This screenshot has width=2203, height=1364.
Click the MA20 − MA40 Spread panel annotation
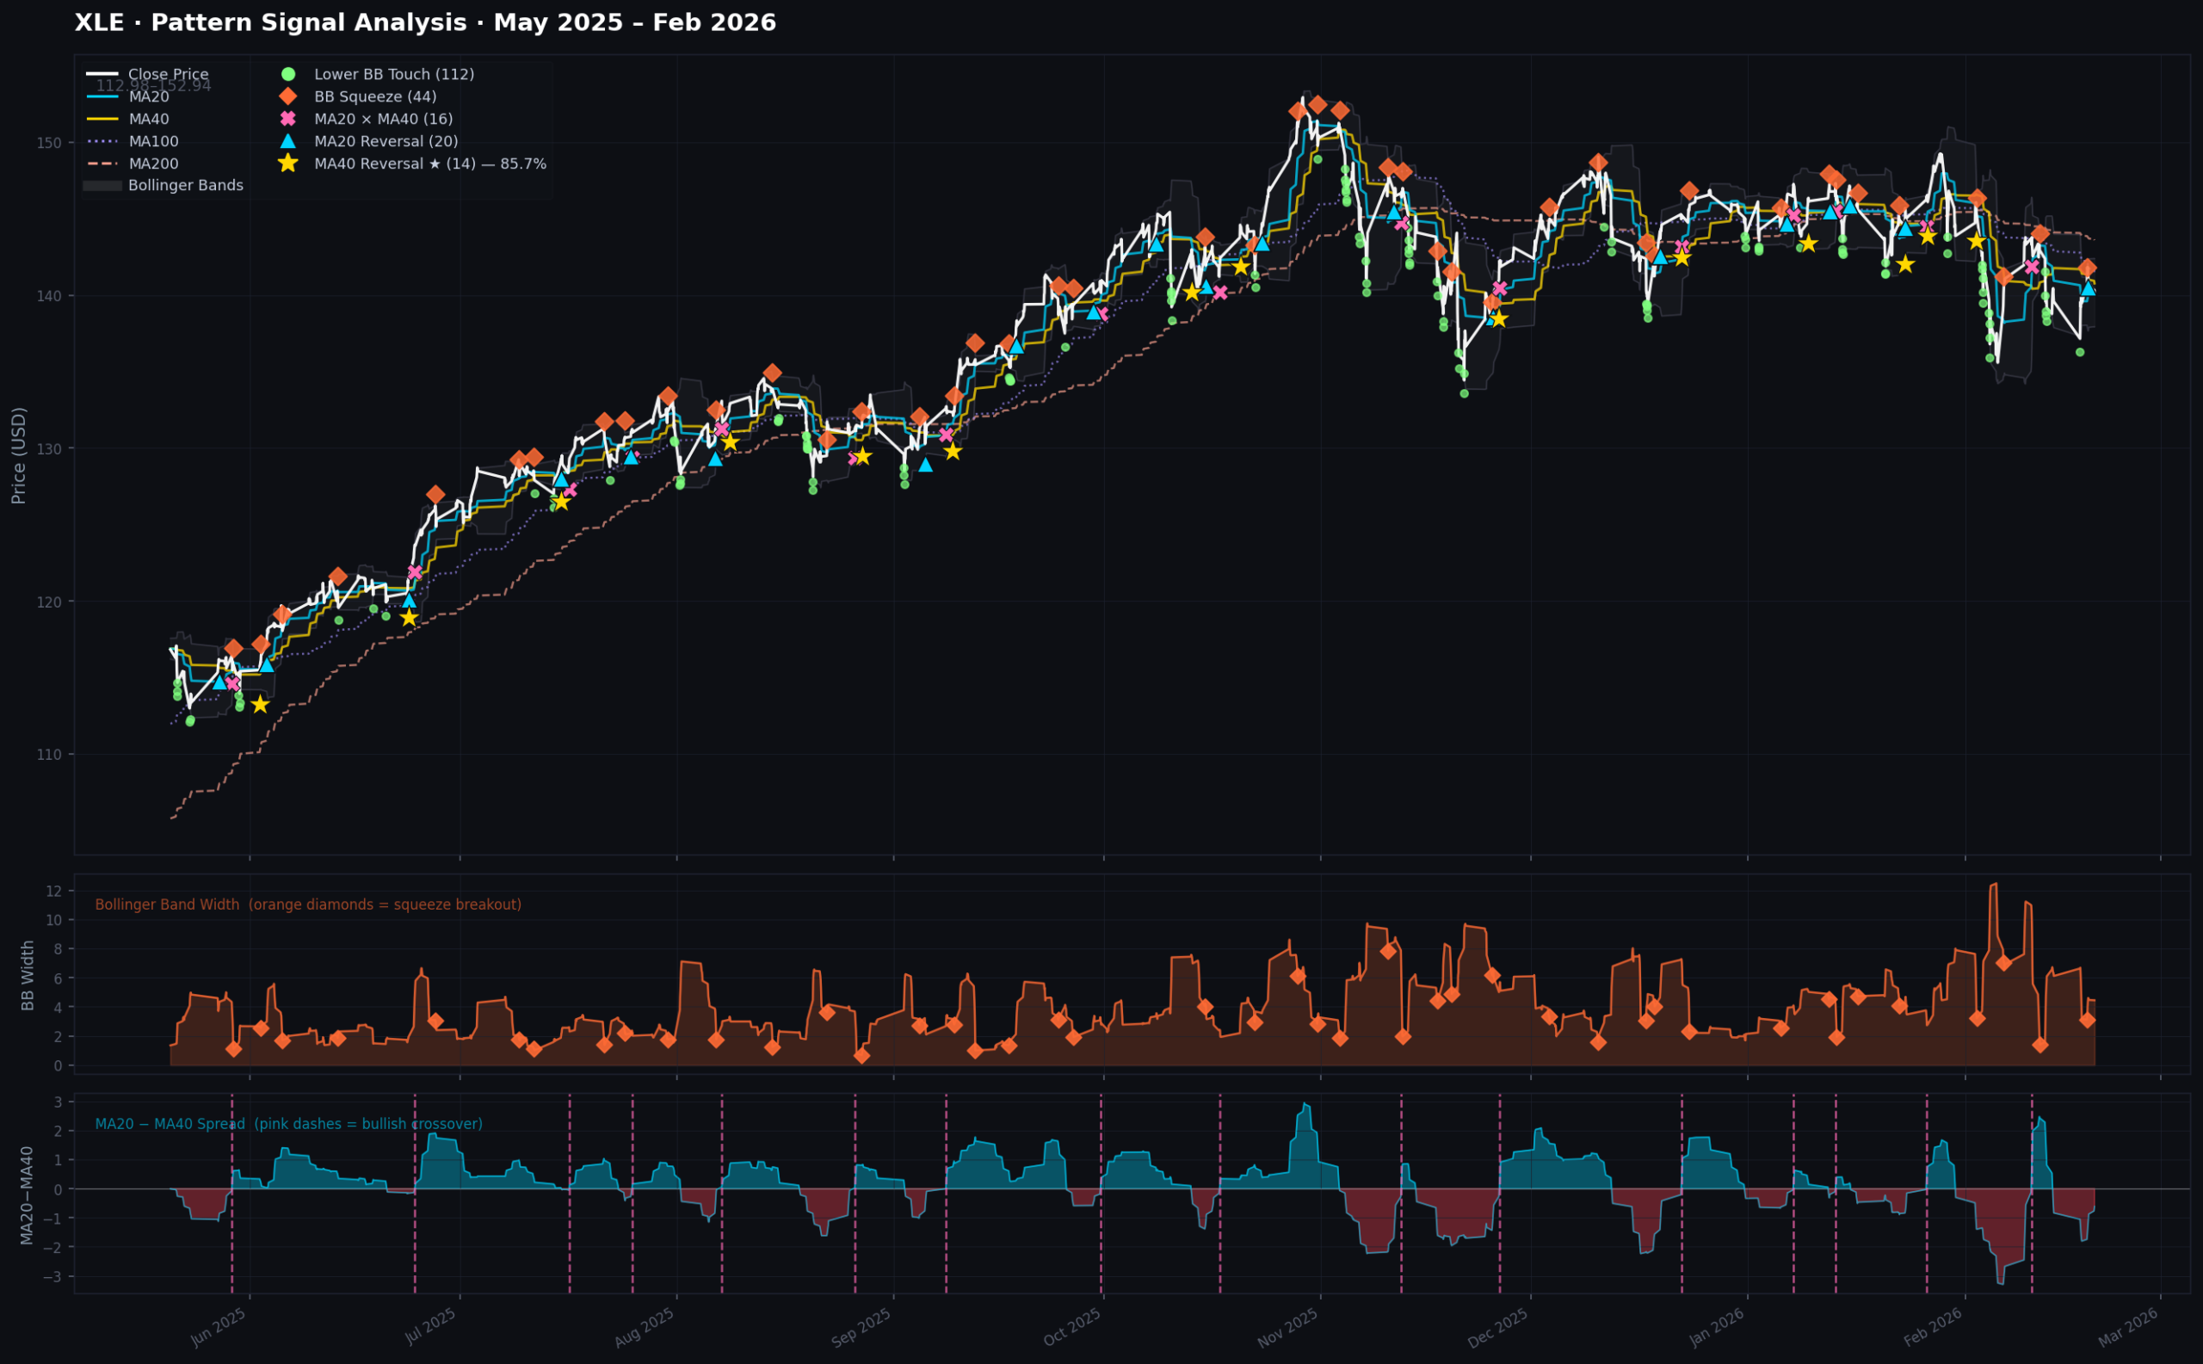tap(288, 1124)
